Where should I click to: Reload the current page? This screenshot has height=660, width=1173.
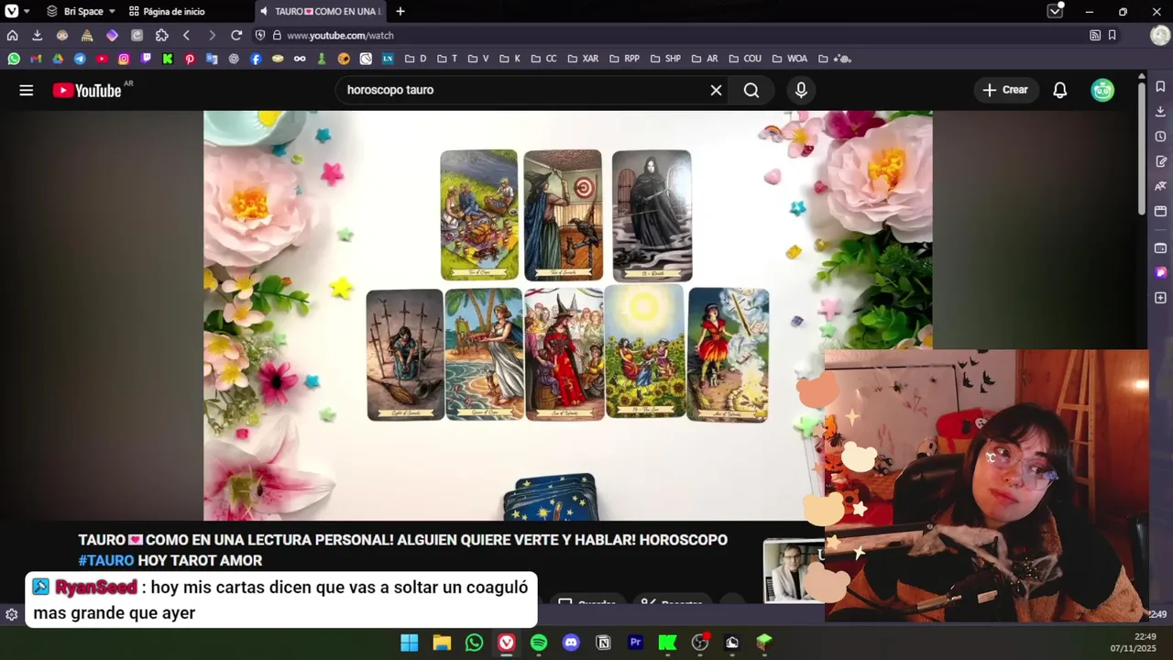coord(236,35)
